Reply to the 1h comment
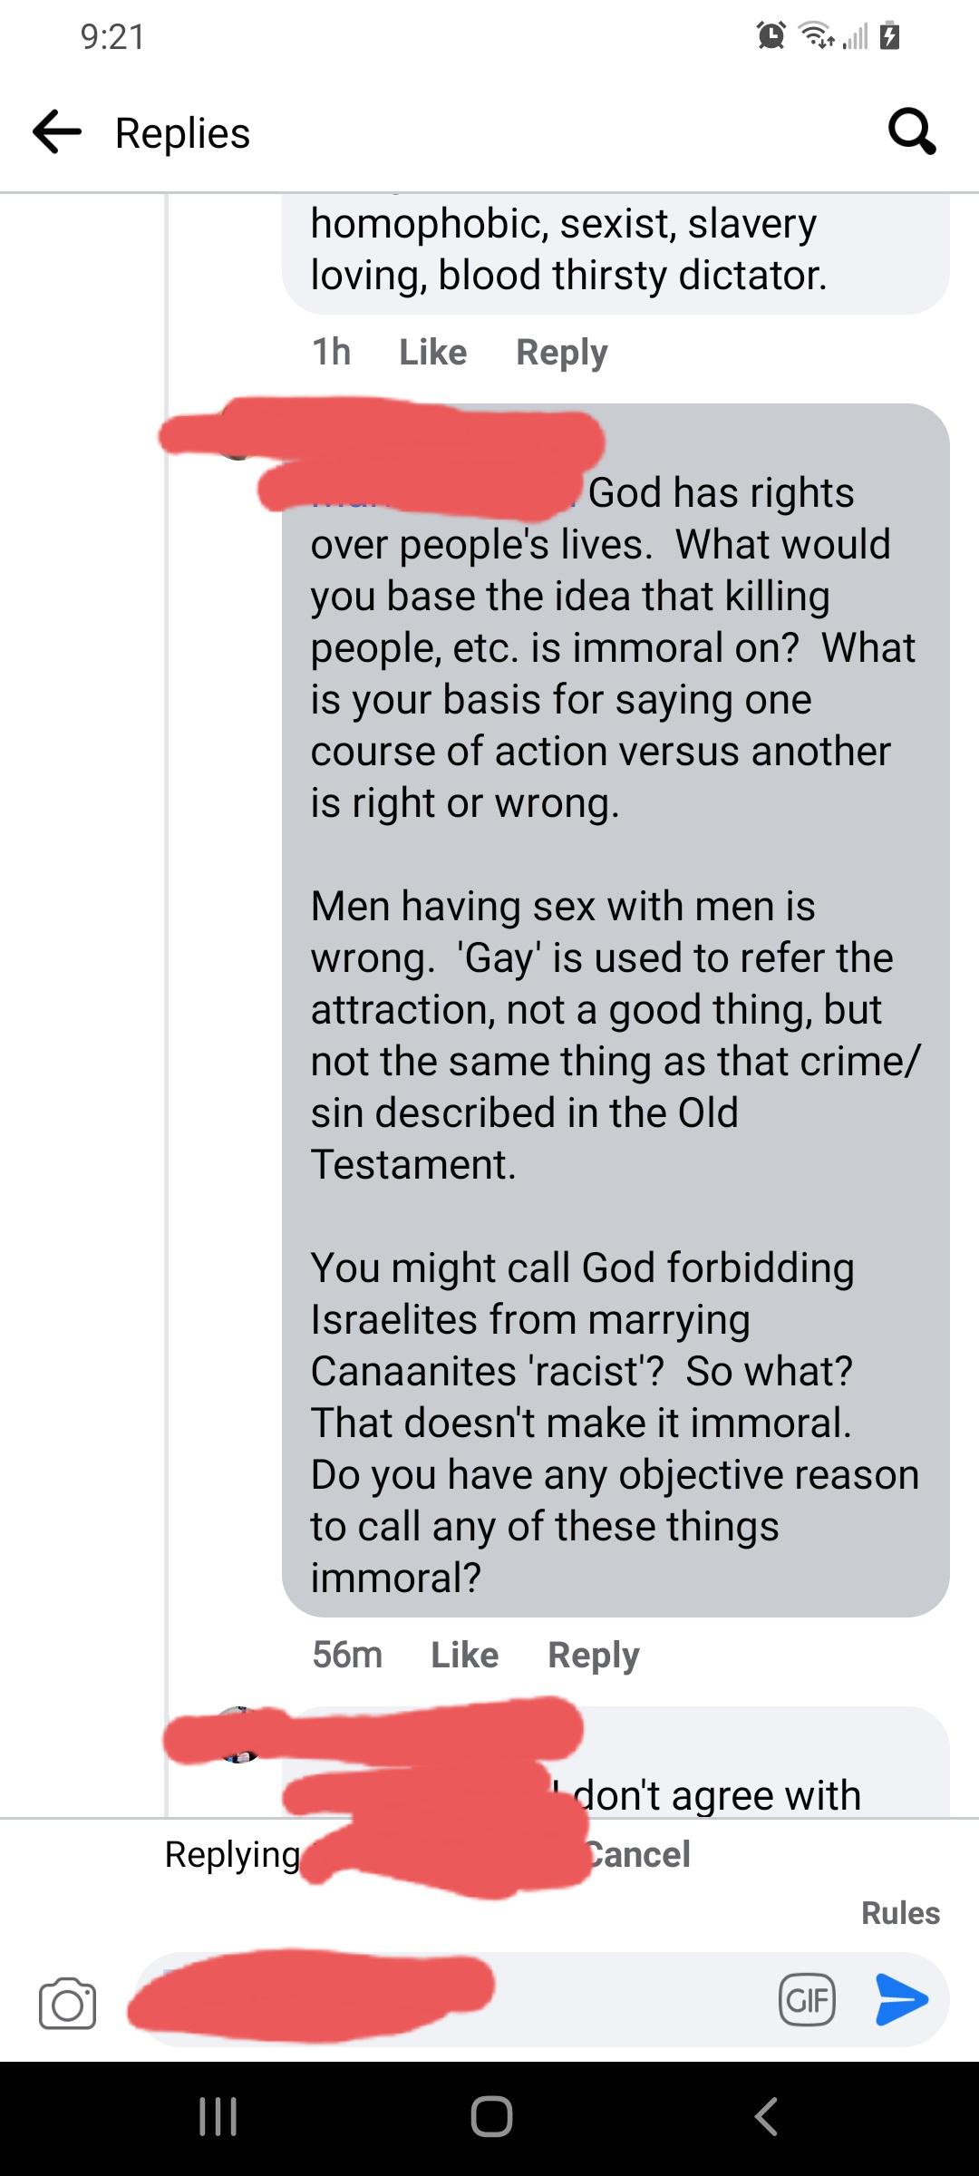This screenshot has height=2176, width=979. point(562,352)
